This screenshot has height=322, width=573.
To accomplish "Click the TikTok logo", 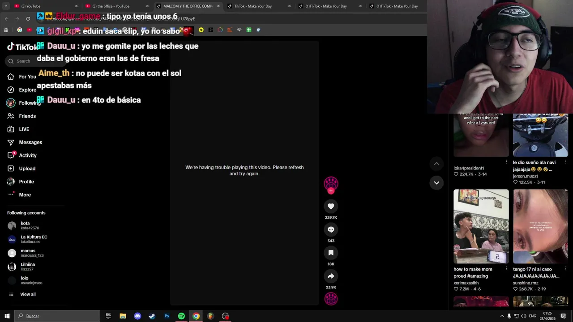I will point(21,47).
